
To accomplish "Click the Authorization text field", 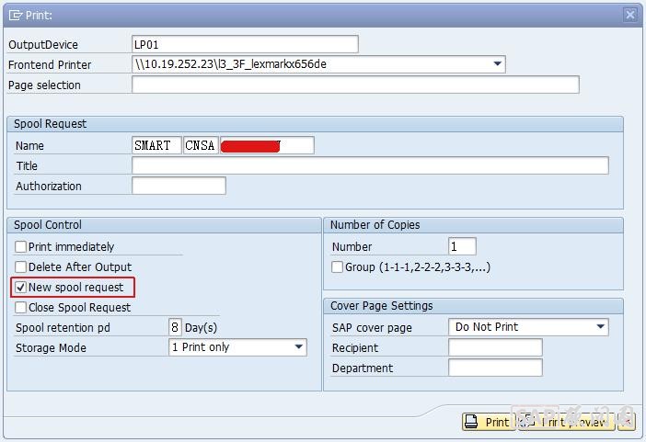I will tap(179, 186).
